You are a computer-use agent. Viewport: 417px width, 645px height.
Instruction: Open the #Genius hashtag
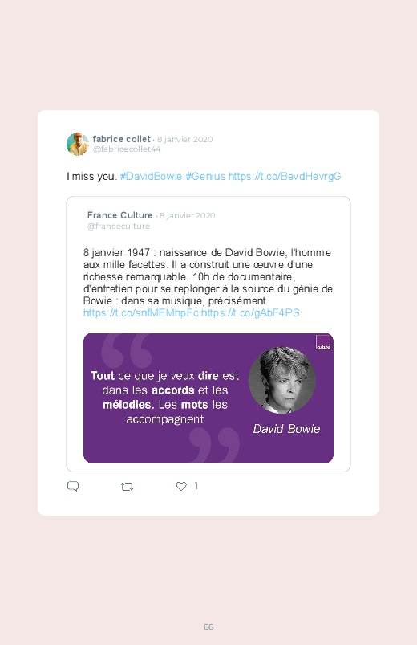[205, 177]
